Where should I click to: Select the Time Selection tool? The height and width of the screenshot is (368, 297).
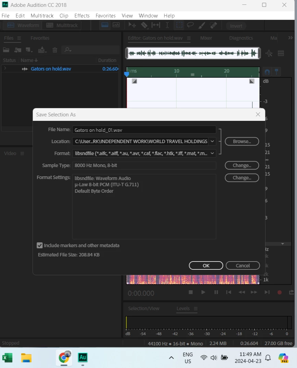tap(167, 25)
